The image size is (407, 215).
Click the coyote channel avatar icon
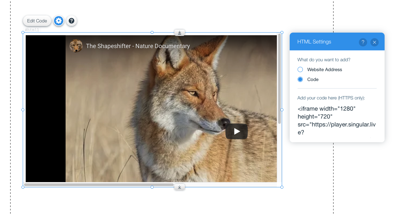coord(76,46)
